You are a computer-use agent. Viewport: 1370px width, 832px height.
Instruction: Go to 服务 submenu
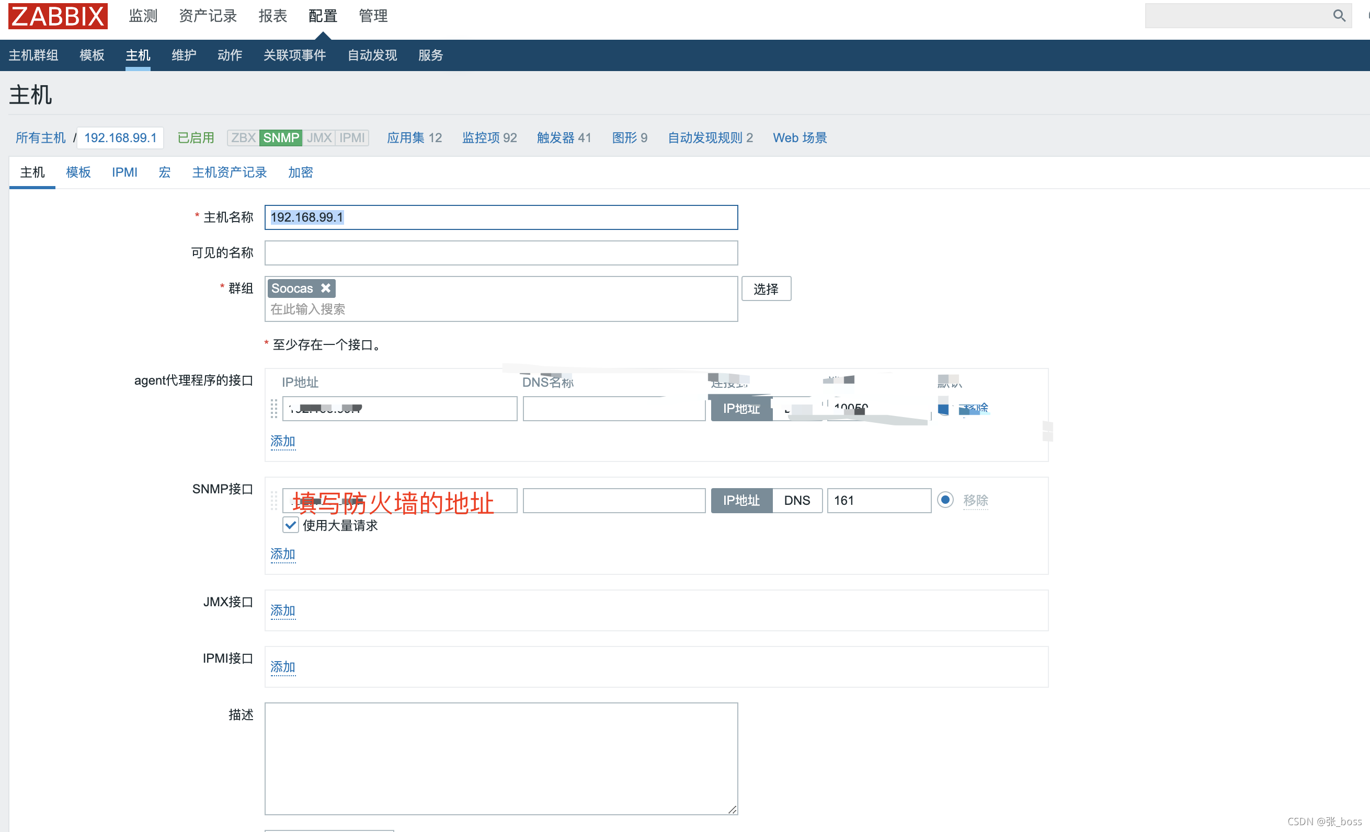[430, 55]
